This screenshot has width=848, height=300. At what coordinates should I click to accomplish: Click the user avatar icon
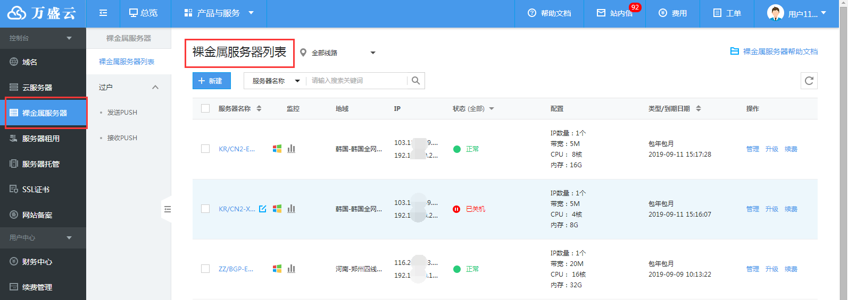coord(775,13)
